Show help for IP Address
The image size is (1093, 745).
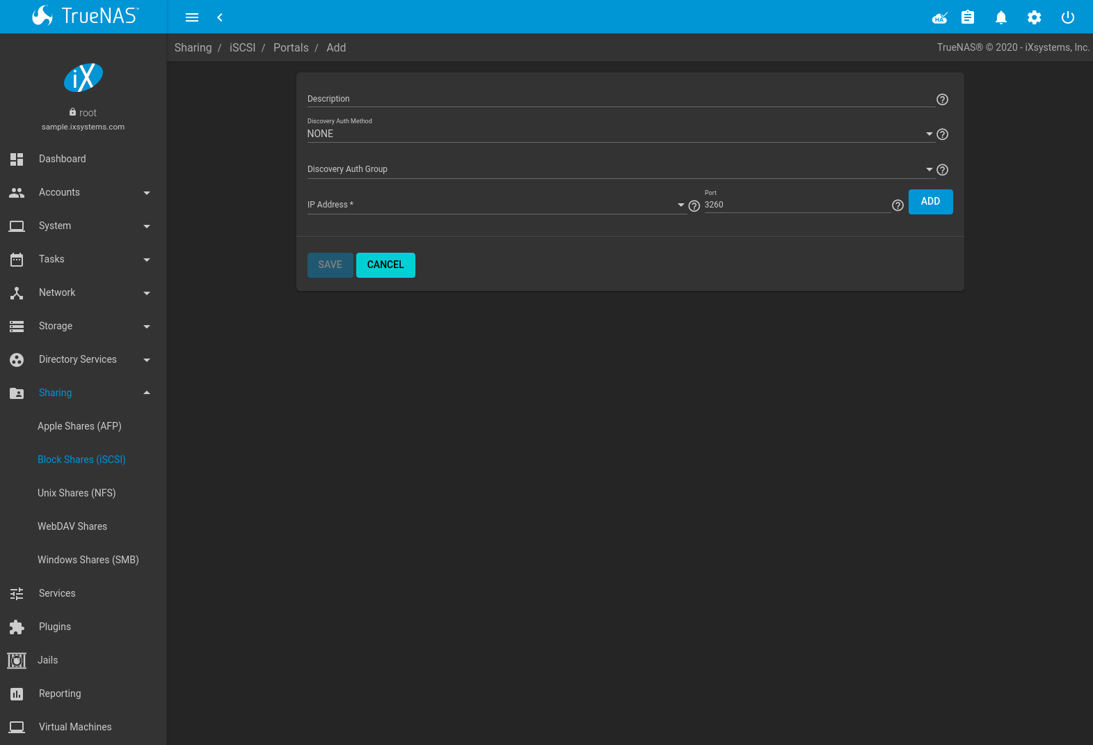[694, 206]
